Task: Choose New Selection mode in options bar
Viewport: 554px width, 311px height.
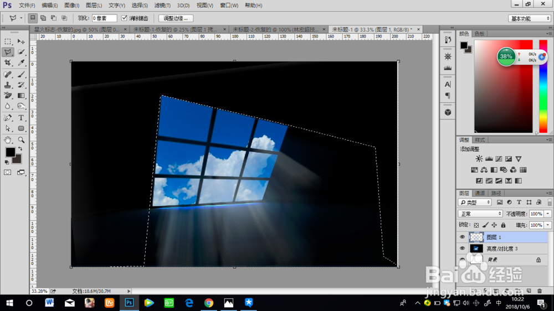Action: pyautogui.click(x=33, y=18)
